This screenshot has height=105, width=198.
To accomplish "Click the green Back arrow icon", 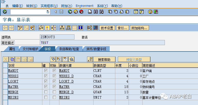I will (70, 12).
